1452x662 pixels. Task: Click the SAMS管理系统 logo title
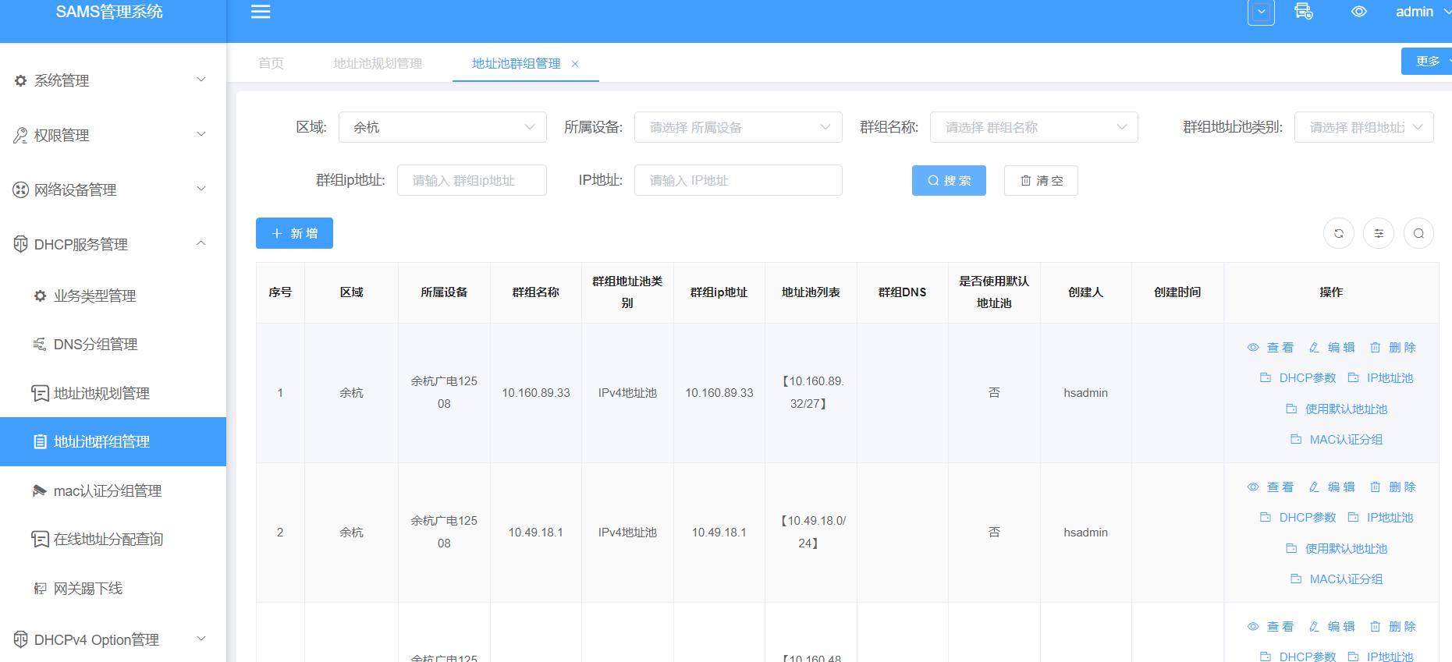tap(109, 12)
